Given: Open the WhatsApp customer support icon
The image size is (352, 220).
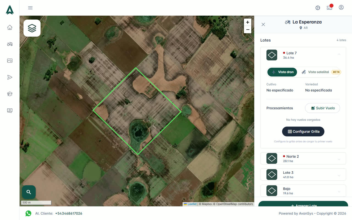Looking at the screenshot, I should [28, 213].
